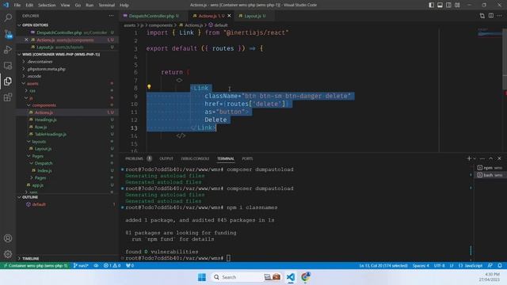Viewport: 507px width, 285px height.
Task: Select the bash terminal instance
Action: 490,175
